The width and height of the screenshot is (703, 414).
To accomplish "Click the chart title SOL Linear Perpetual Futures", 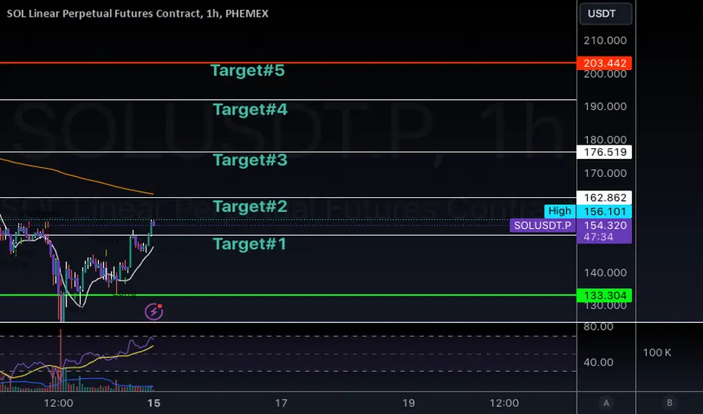I will point(137,14).
